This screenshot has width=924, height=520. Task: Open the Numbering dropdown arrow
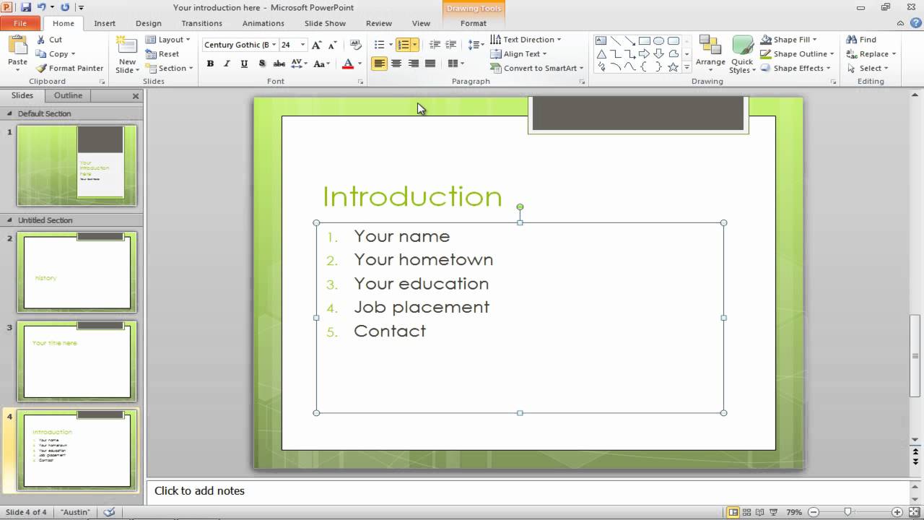coord(414,45)
